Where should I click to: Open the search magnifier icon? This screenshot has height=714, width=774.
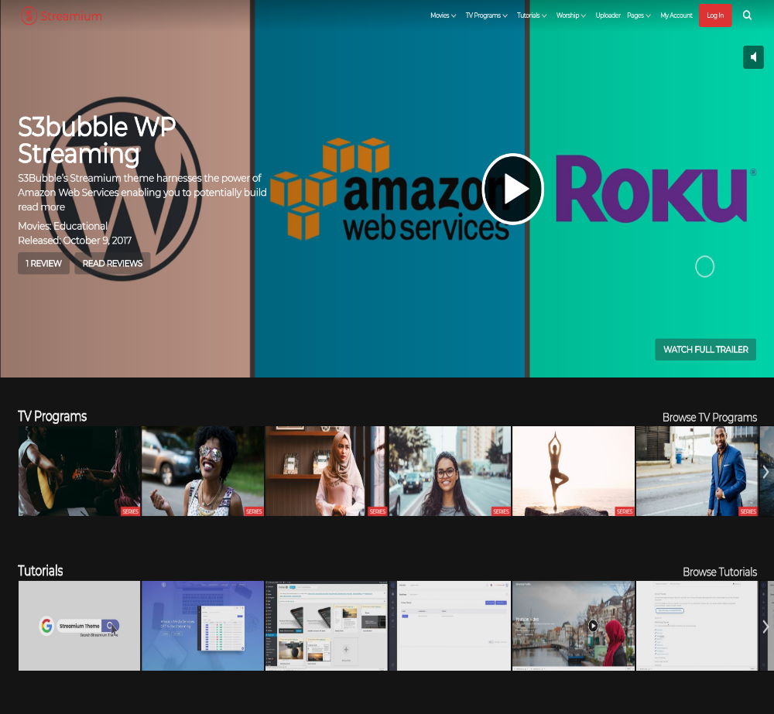coord(748,15)
